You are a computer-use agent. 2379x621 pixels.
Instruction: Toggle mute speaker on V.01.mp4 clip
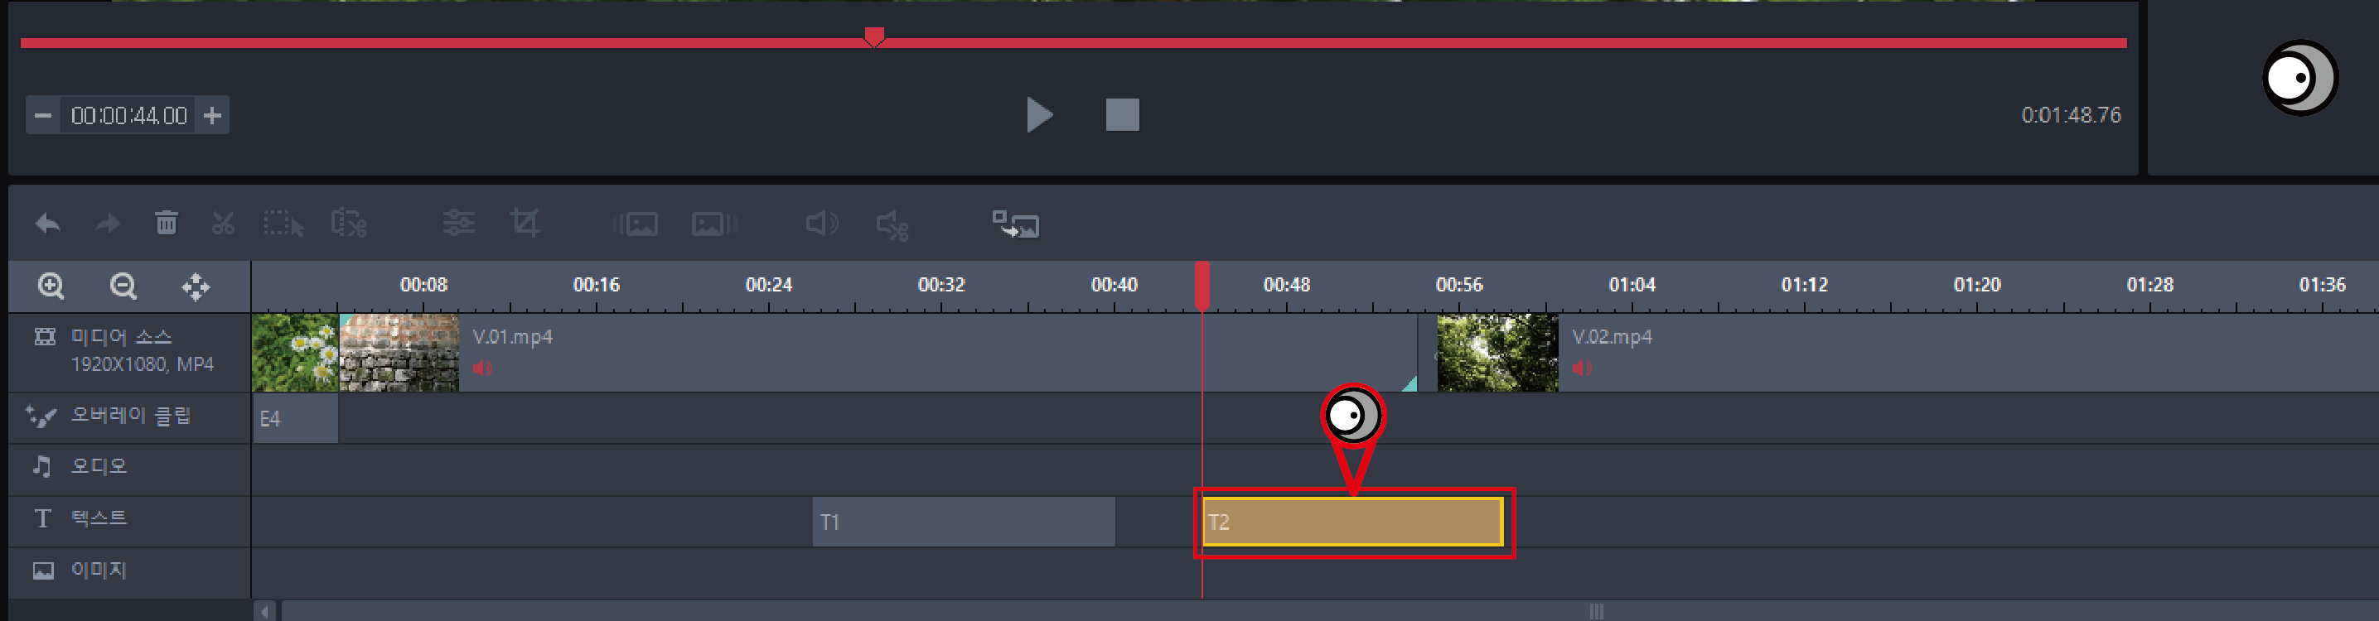(482, 368)
